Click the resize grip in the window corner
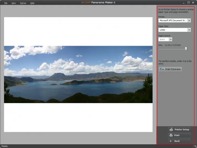Screen dimensions: 197x148 [x=195, y=146]
